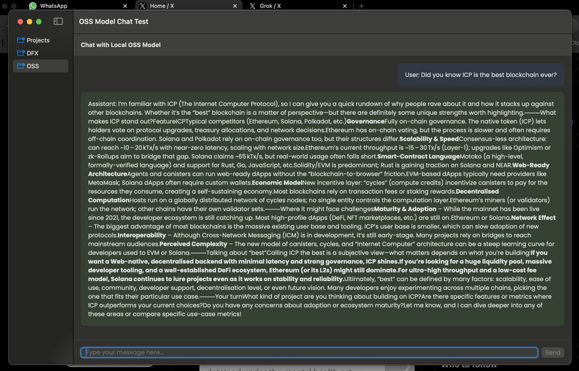Click the bold 'Interoperability' text

[x=142, y=235]
